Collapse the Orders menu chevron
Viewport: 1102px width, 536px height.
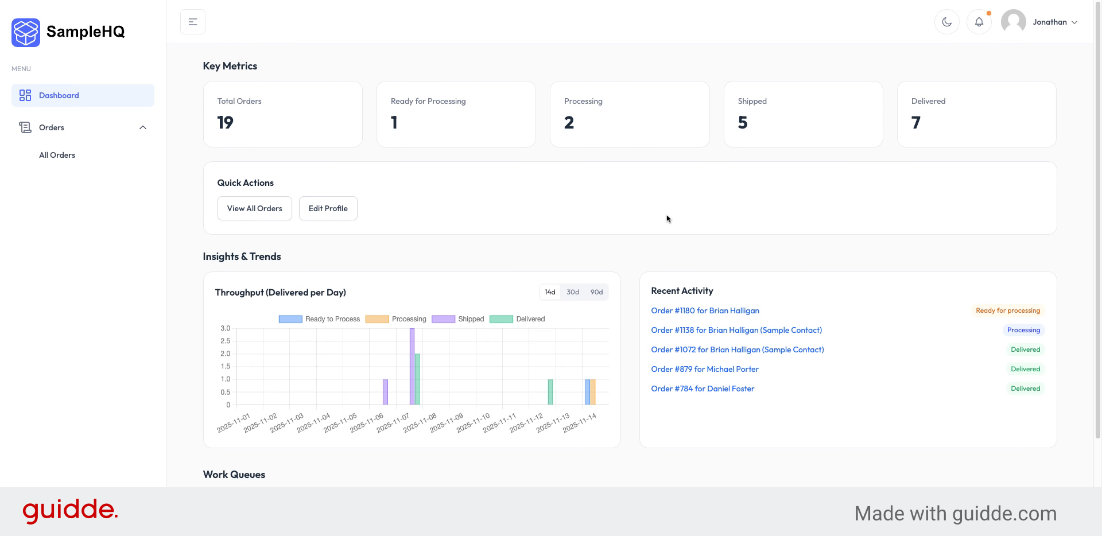[x=143, y=127]
